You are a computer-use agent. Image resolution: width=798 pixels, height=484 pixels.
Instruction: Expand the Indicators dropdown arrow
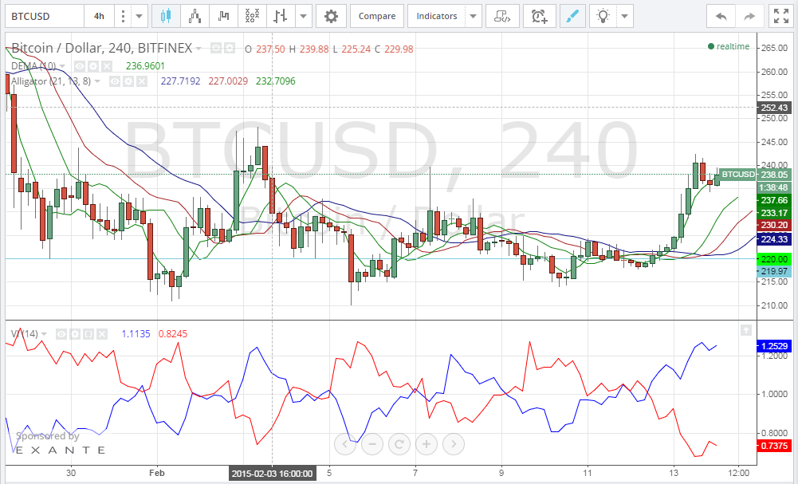point(474,15)
